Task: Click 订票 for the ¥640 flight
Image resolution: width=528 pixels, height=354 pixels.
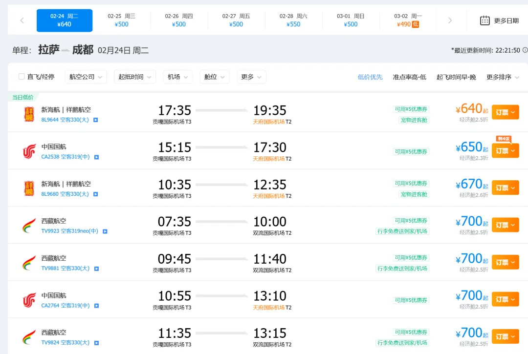Action: click(505, 112)
